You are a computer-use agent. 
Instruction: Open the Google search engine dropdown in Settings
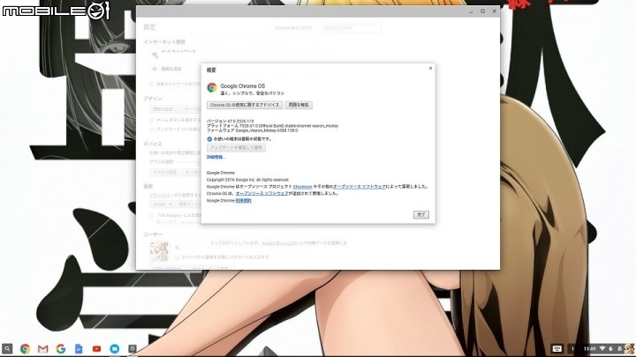(162, 205)
